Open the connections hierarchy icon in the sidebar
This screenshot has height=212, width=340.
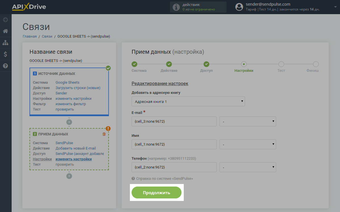tap(5, 43)
